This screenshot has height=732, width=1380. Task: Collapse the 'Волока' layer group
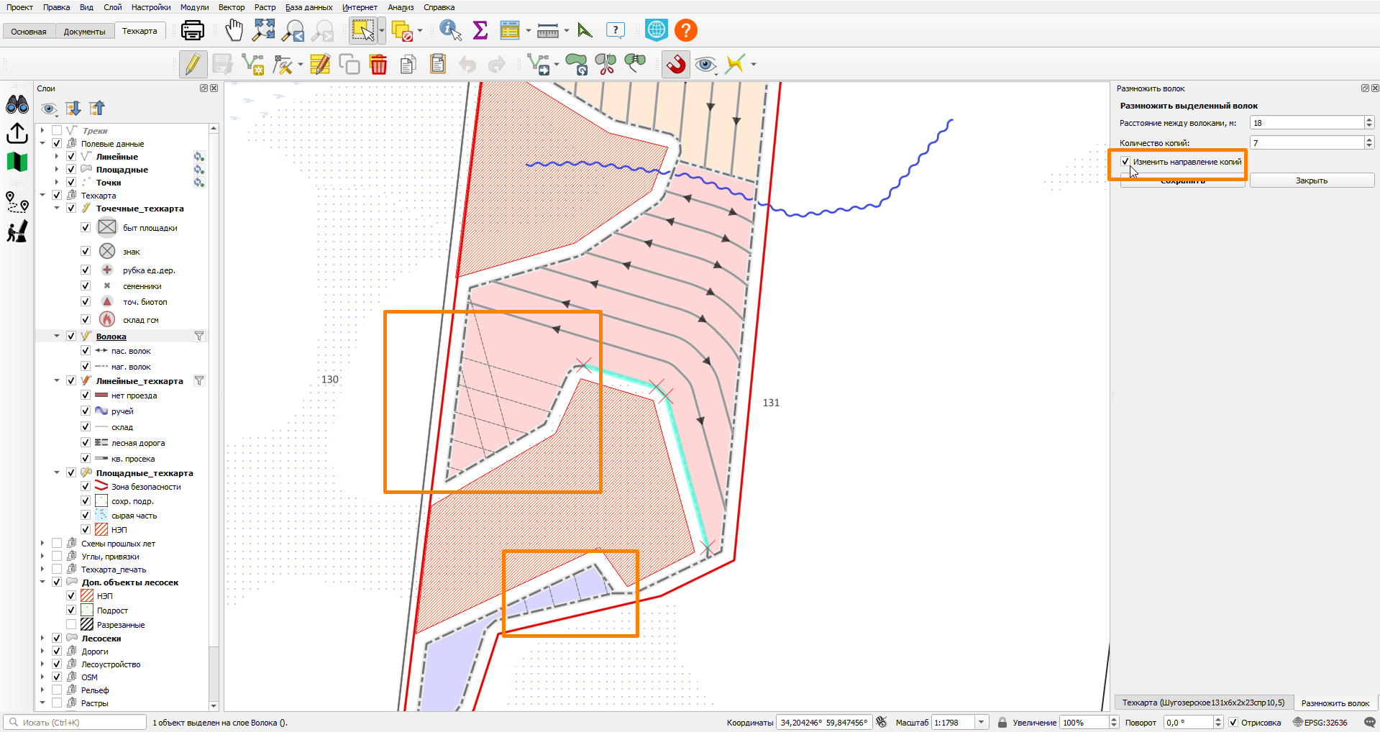point(57,336)
